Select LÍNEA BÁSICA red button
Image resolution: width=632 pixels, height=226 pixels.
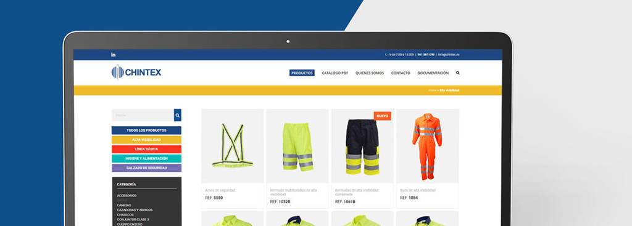[146, 149]
